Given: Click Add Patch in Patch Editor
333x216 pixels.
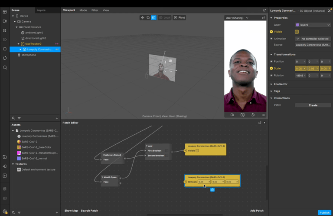Looking at the screenshot, I should (x=257, y=211).
